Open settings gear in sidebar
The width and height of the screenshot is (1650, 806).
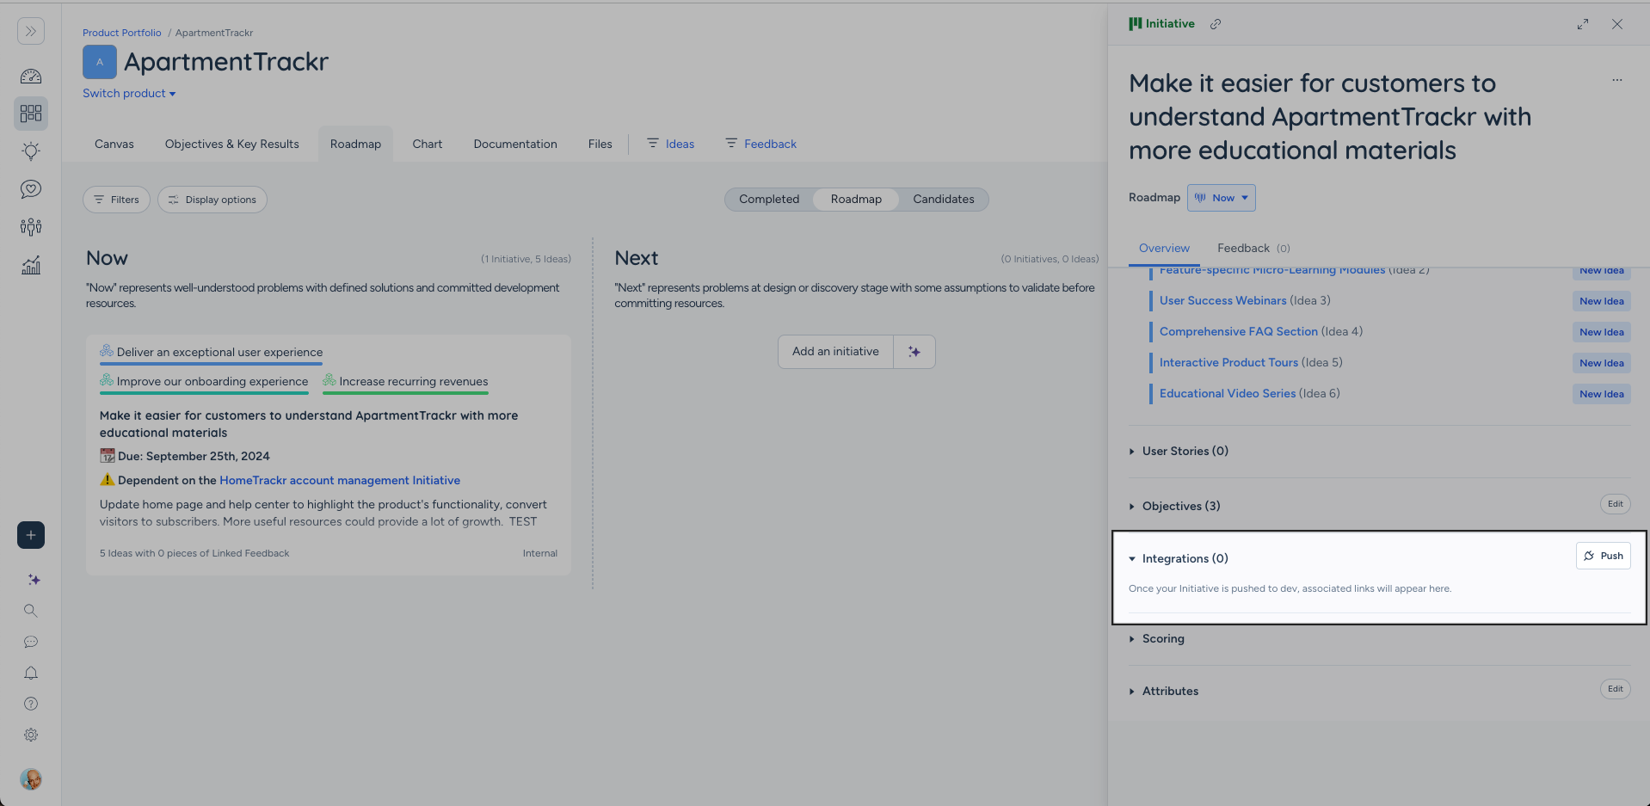click(31, 735)
